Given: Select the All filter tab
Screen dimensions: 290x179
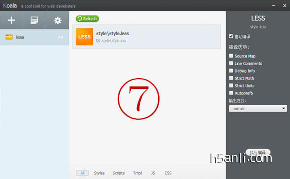Looking at the screenshot, I should coord(82,173).
